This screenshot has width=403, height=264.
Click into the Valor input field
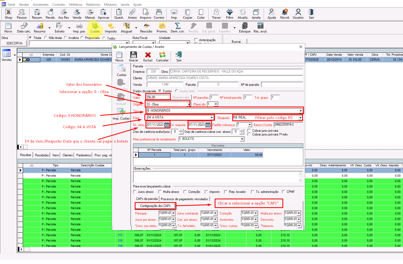(x=158, y=97)
